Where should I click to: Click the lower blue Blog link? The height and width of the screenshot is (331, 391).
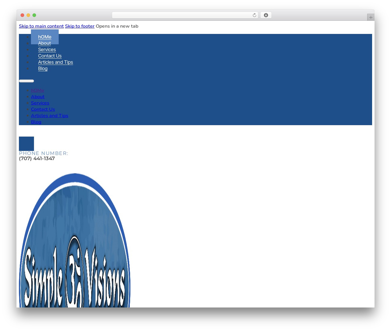36,122
